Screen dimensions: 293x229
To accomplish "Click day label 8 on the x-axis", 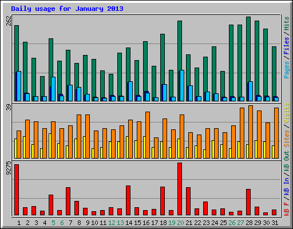I will [x=79, y=223].
